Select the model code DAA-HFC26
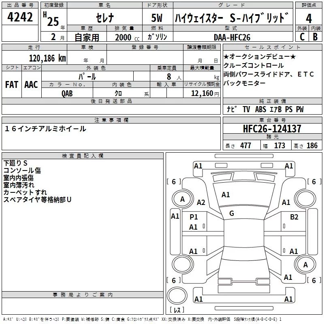 232,37
